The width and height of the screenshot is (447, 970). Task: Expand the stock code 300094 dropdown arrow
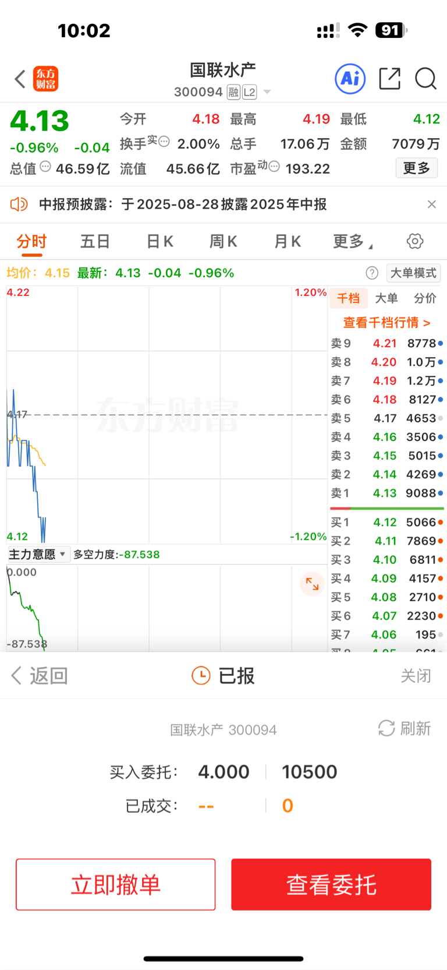click(267, 92)
